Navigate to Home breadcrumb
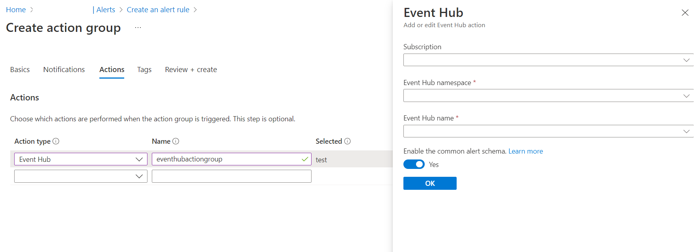The width and height of the screenshot is (696, 252). pos(16,10)
